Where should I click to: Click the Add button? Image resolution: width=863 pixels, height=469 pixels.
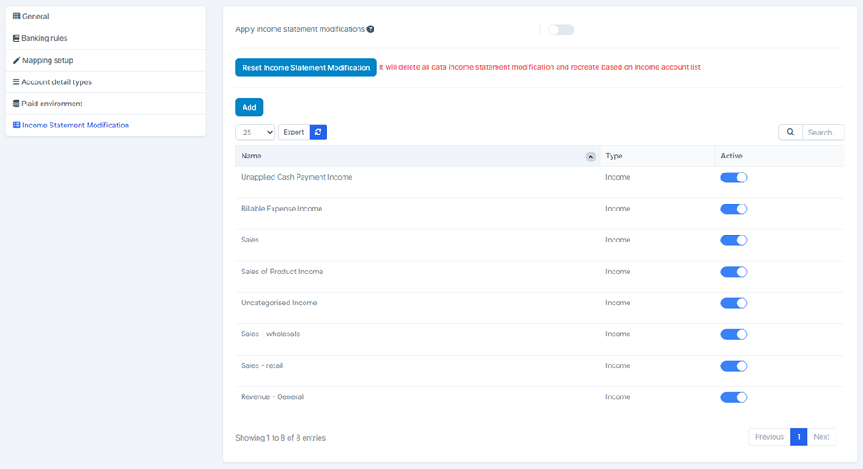point(249,107)
